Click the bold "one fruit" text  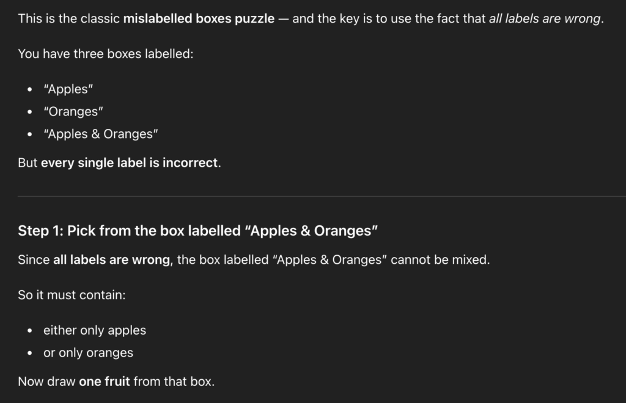tap(105, 382)
